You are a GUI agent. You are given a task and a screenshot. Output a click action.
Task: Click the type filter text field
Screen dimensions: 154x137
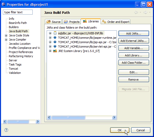tap(18, 12)
